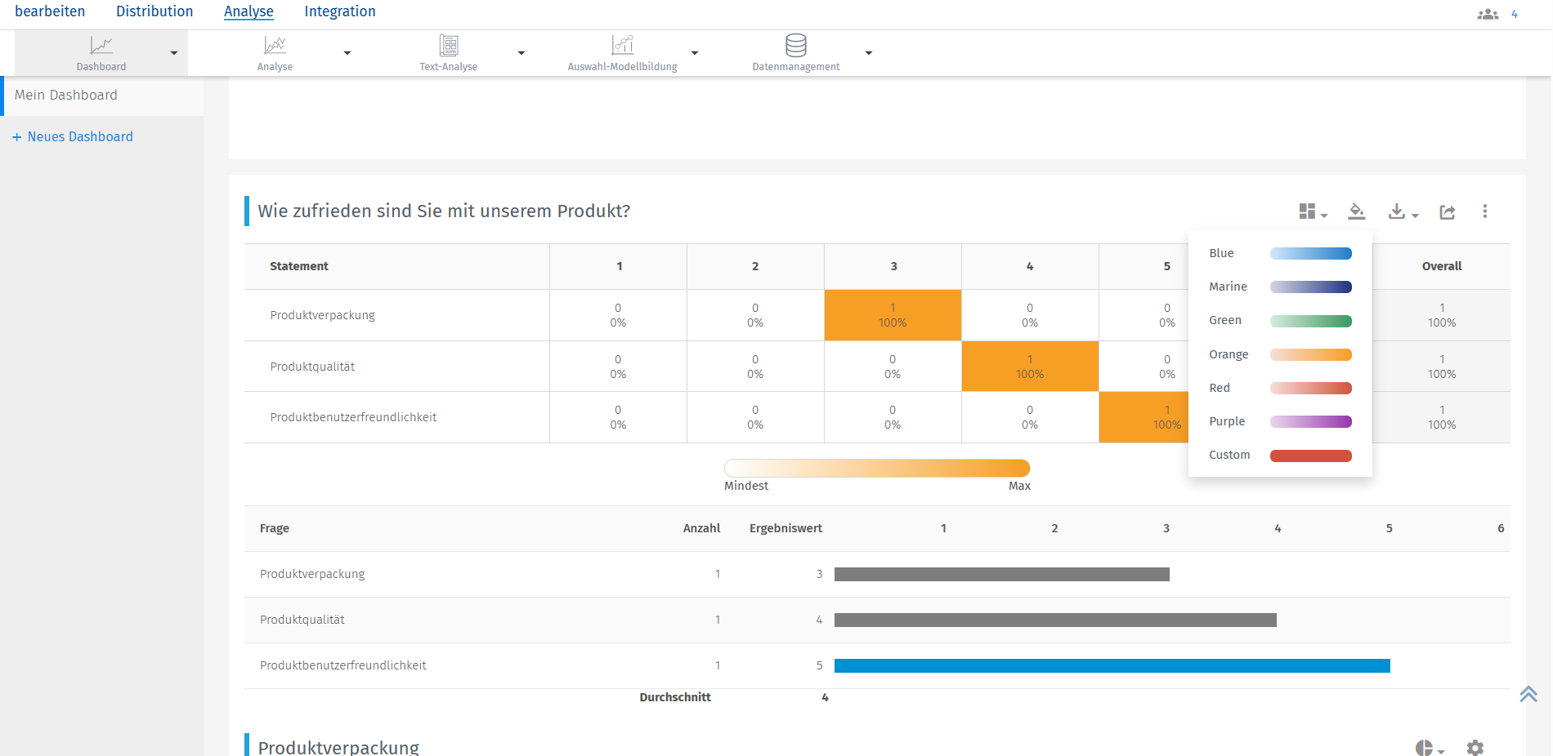The image size is (1553, 756).
Task: Click the Datenmanagement database icon
Action: click(x=795, y=45)
